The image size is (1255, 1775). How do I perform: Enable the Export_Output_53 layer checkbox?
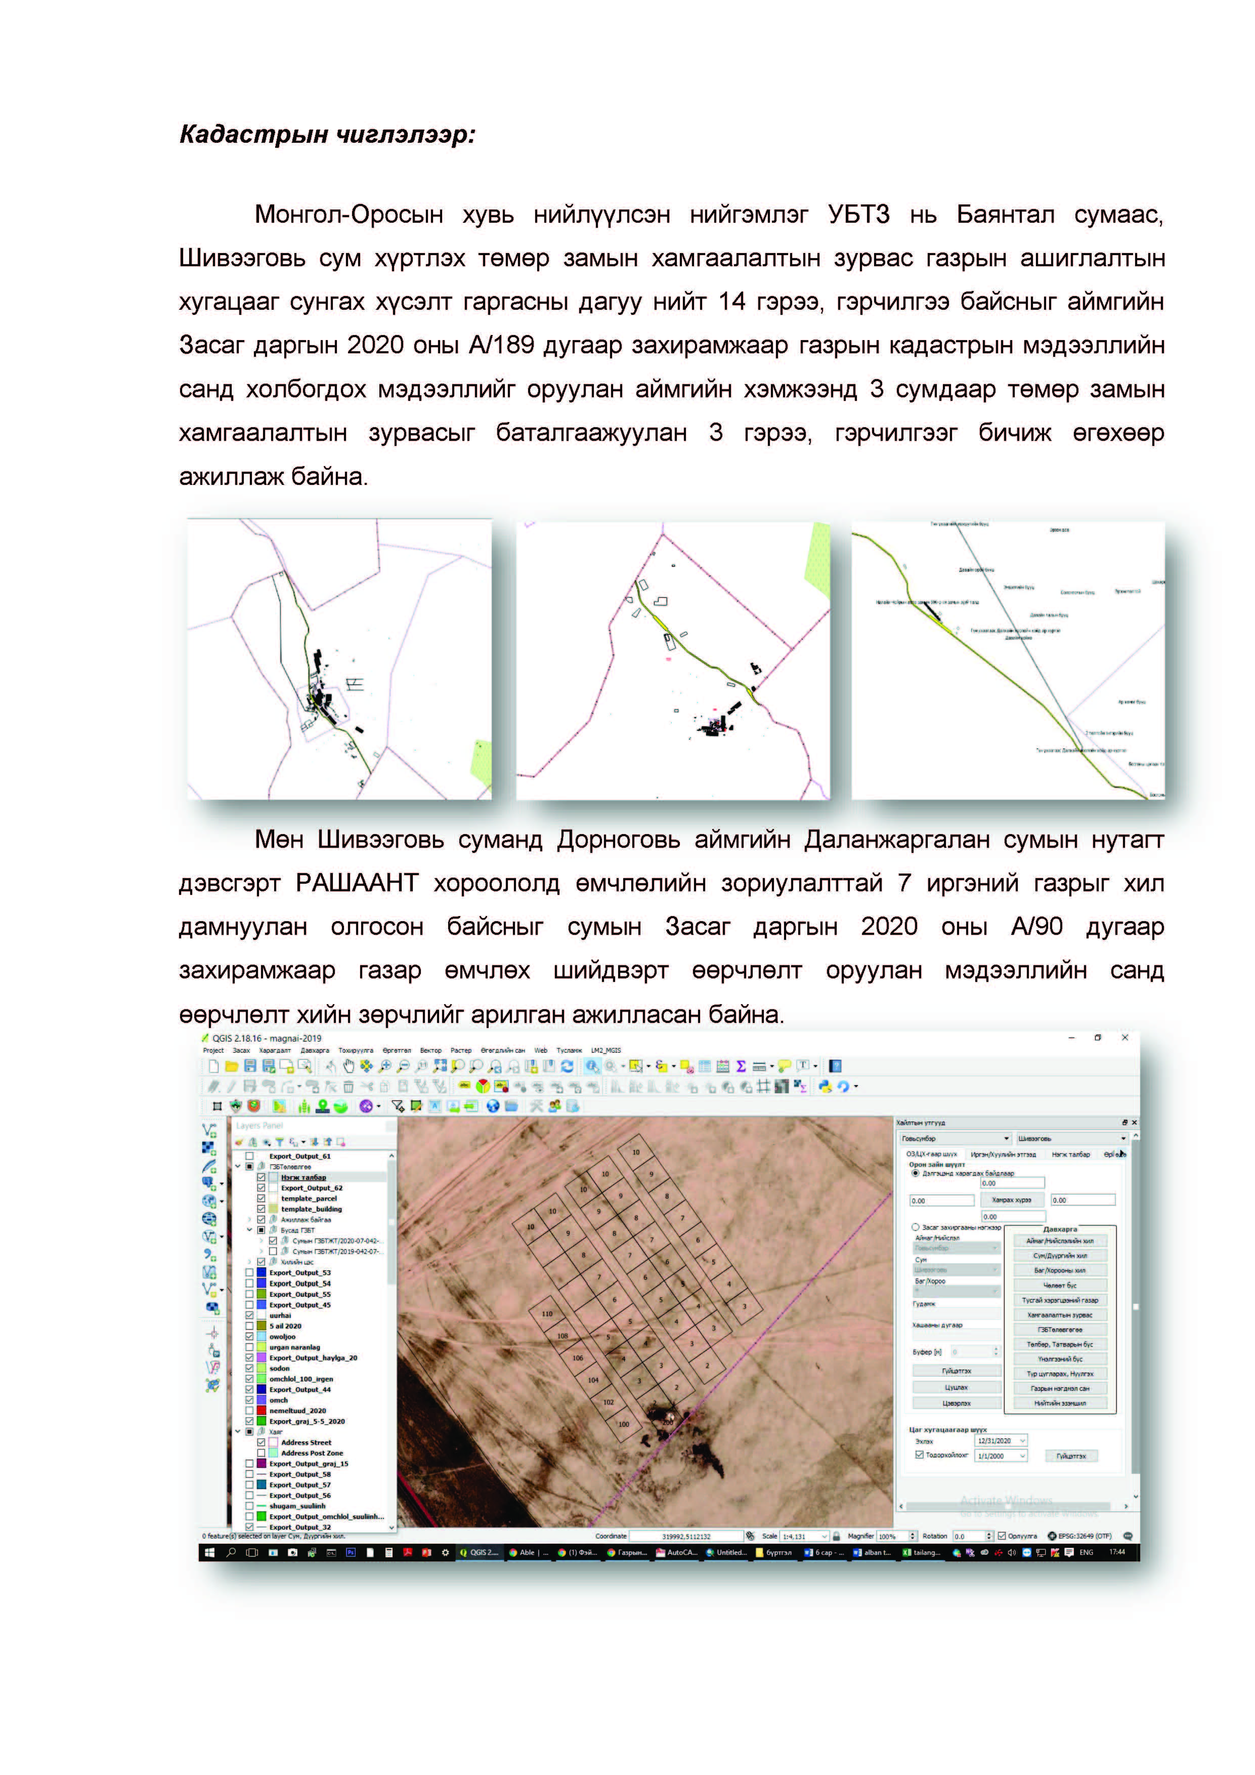click(249, 1273)
